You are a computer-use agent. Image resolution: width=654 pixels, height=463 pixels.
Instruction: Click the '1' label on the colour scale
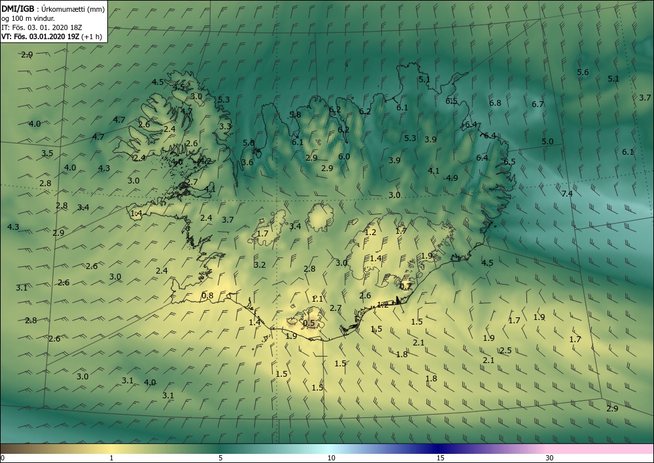111,458
